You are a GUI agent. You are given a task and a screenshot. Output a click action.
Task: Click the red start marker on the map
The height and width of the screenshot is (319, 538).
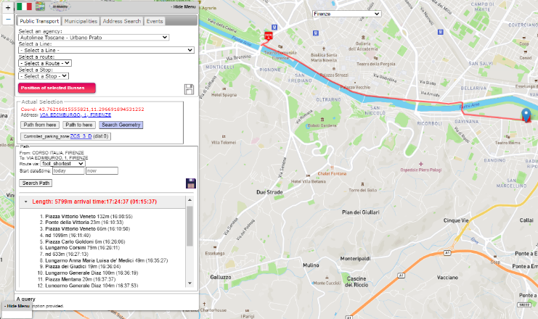[269, 36]
